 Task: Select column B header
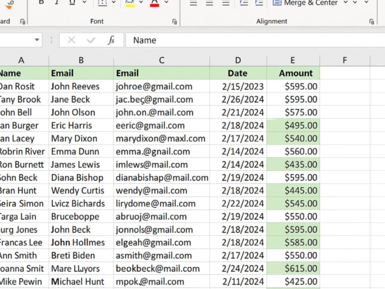81,60
